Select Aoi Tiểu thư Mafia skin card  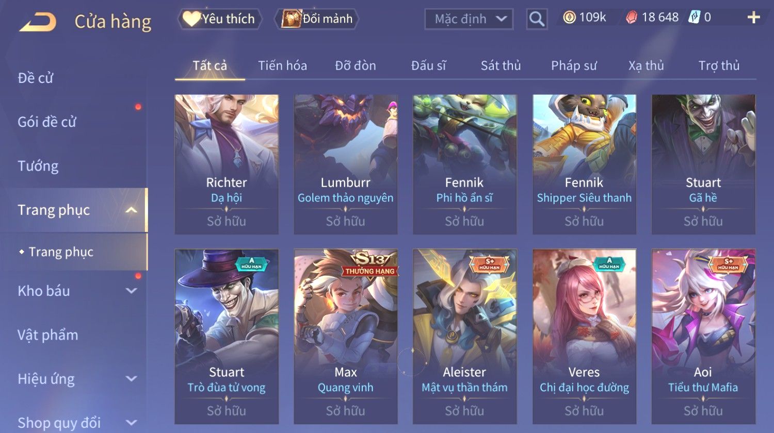click(703, 337)
